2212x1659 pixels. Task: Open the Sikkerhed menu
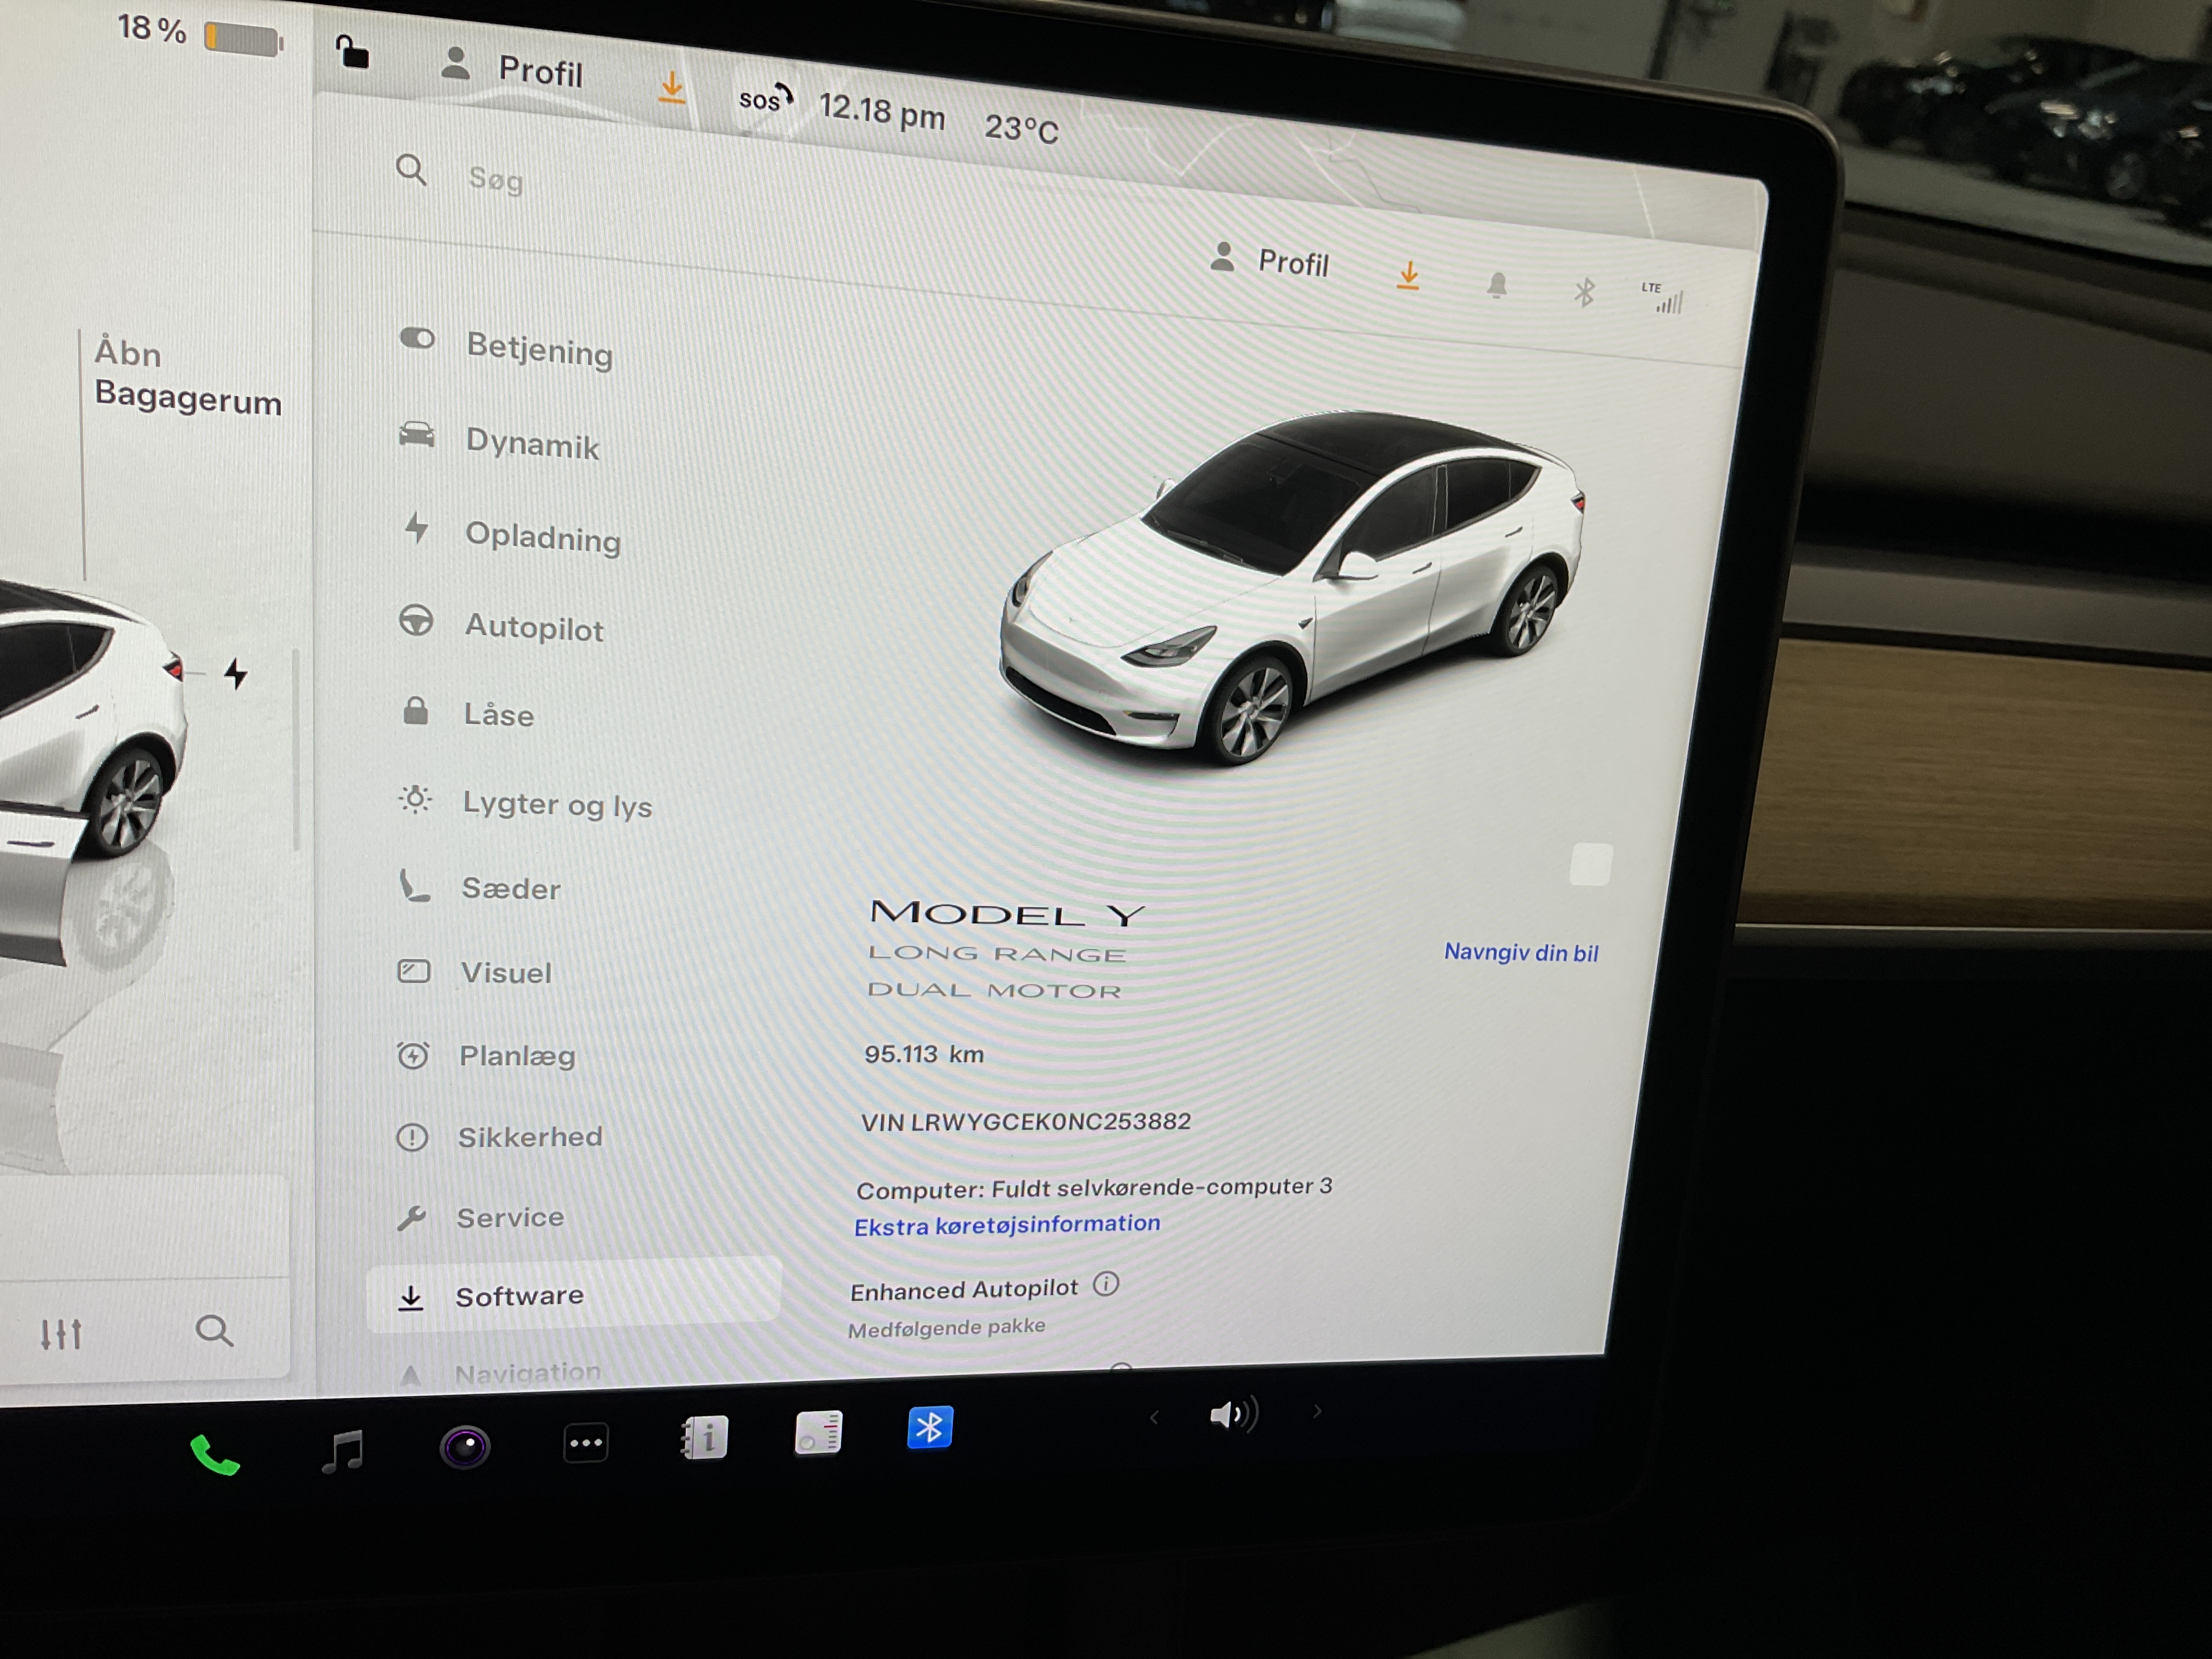[499, 1137]
